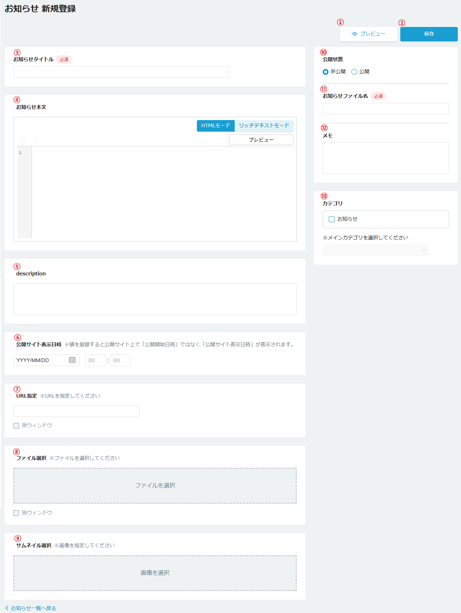Click the blue 保存 button
The width and height of the screenshot is (461, 613).
click(x=429, y=34)
